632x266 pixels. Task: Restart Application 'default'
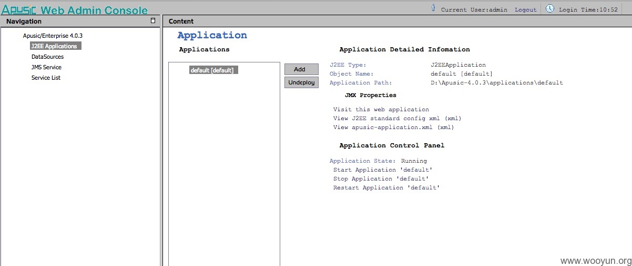(386, 188)
